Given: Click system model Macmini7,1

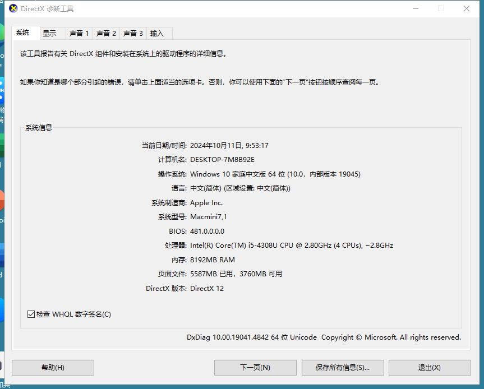Looking at the screenshot, I should tap(209, 216).
